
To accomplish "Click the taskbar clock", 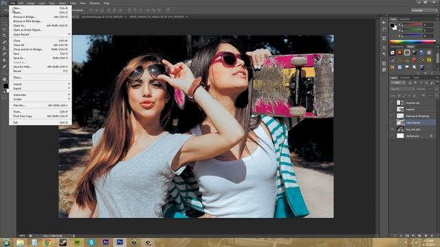I will click(428, 242).
